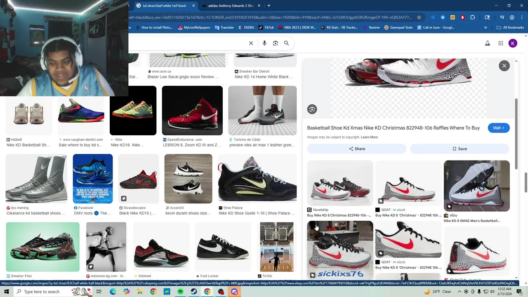Image resolution: width=528 pixels, height=297 pixels.
Task: Open the Chrome profile icon in toolbar
Action: coord(512,17)
